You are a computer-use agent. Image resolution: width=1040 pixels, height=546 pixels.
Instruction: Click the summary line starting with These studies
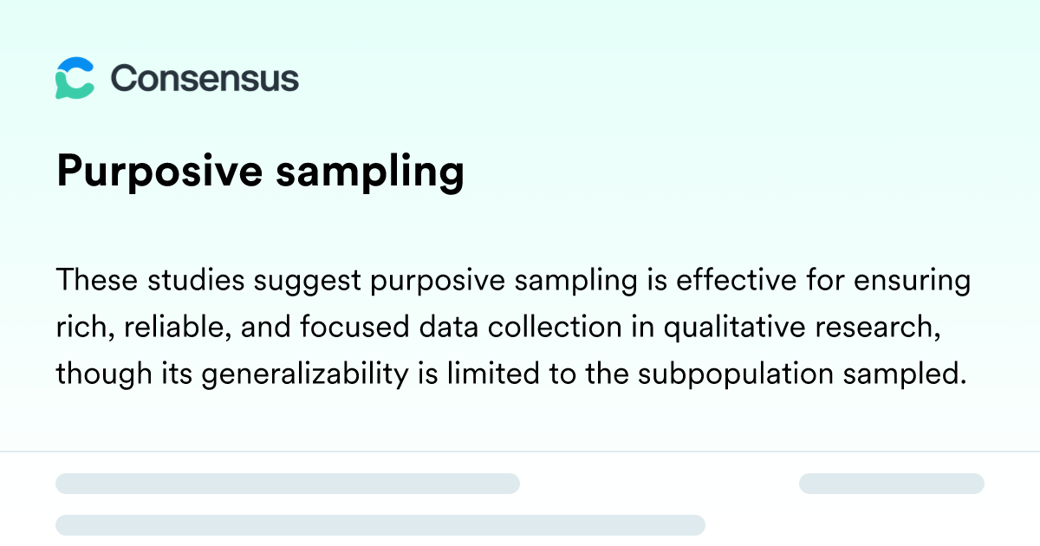pos(513,281)
